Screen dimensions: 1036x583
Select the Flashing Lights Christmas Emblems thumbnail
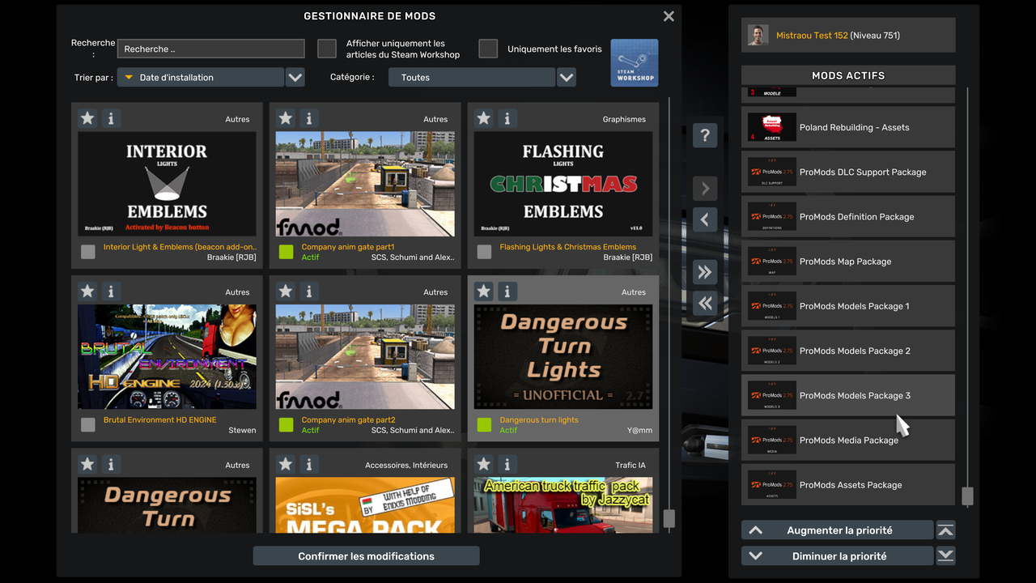(x=563, y=184)
